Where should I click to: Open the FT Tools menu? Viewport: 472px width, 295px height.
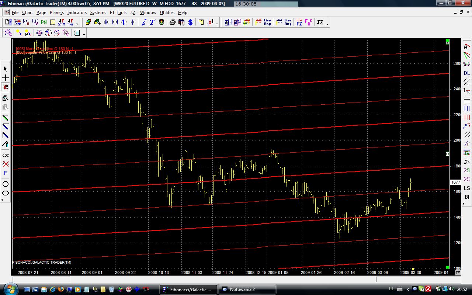click(x=118, y=13)
